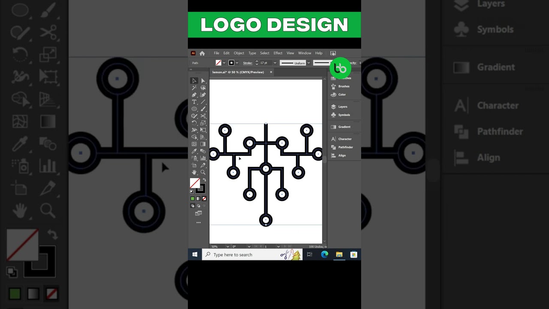Select the Free Transform tool
The image size is (549, 309).
(x=203, y=130)
